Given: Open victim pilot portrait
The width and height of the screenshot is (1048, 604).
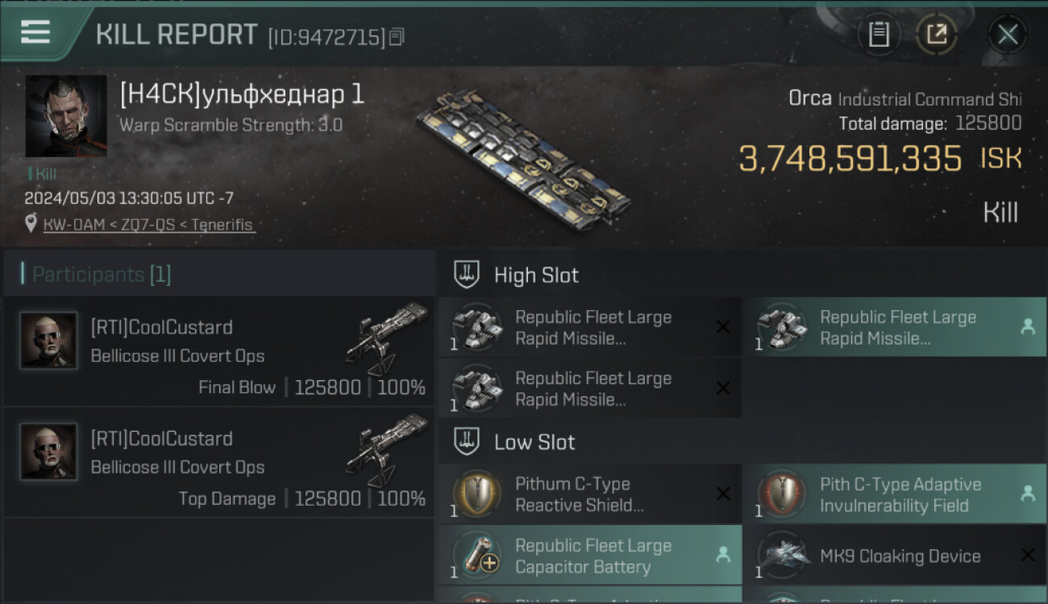Looking at the screenshot, I should coord(66,116).
